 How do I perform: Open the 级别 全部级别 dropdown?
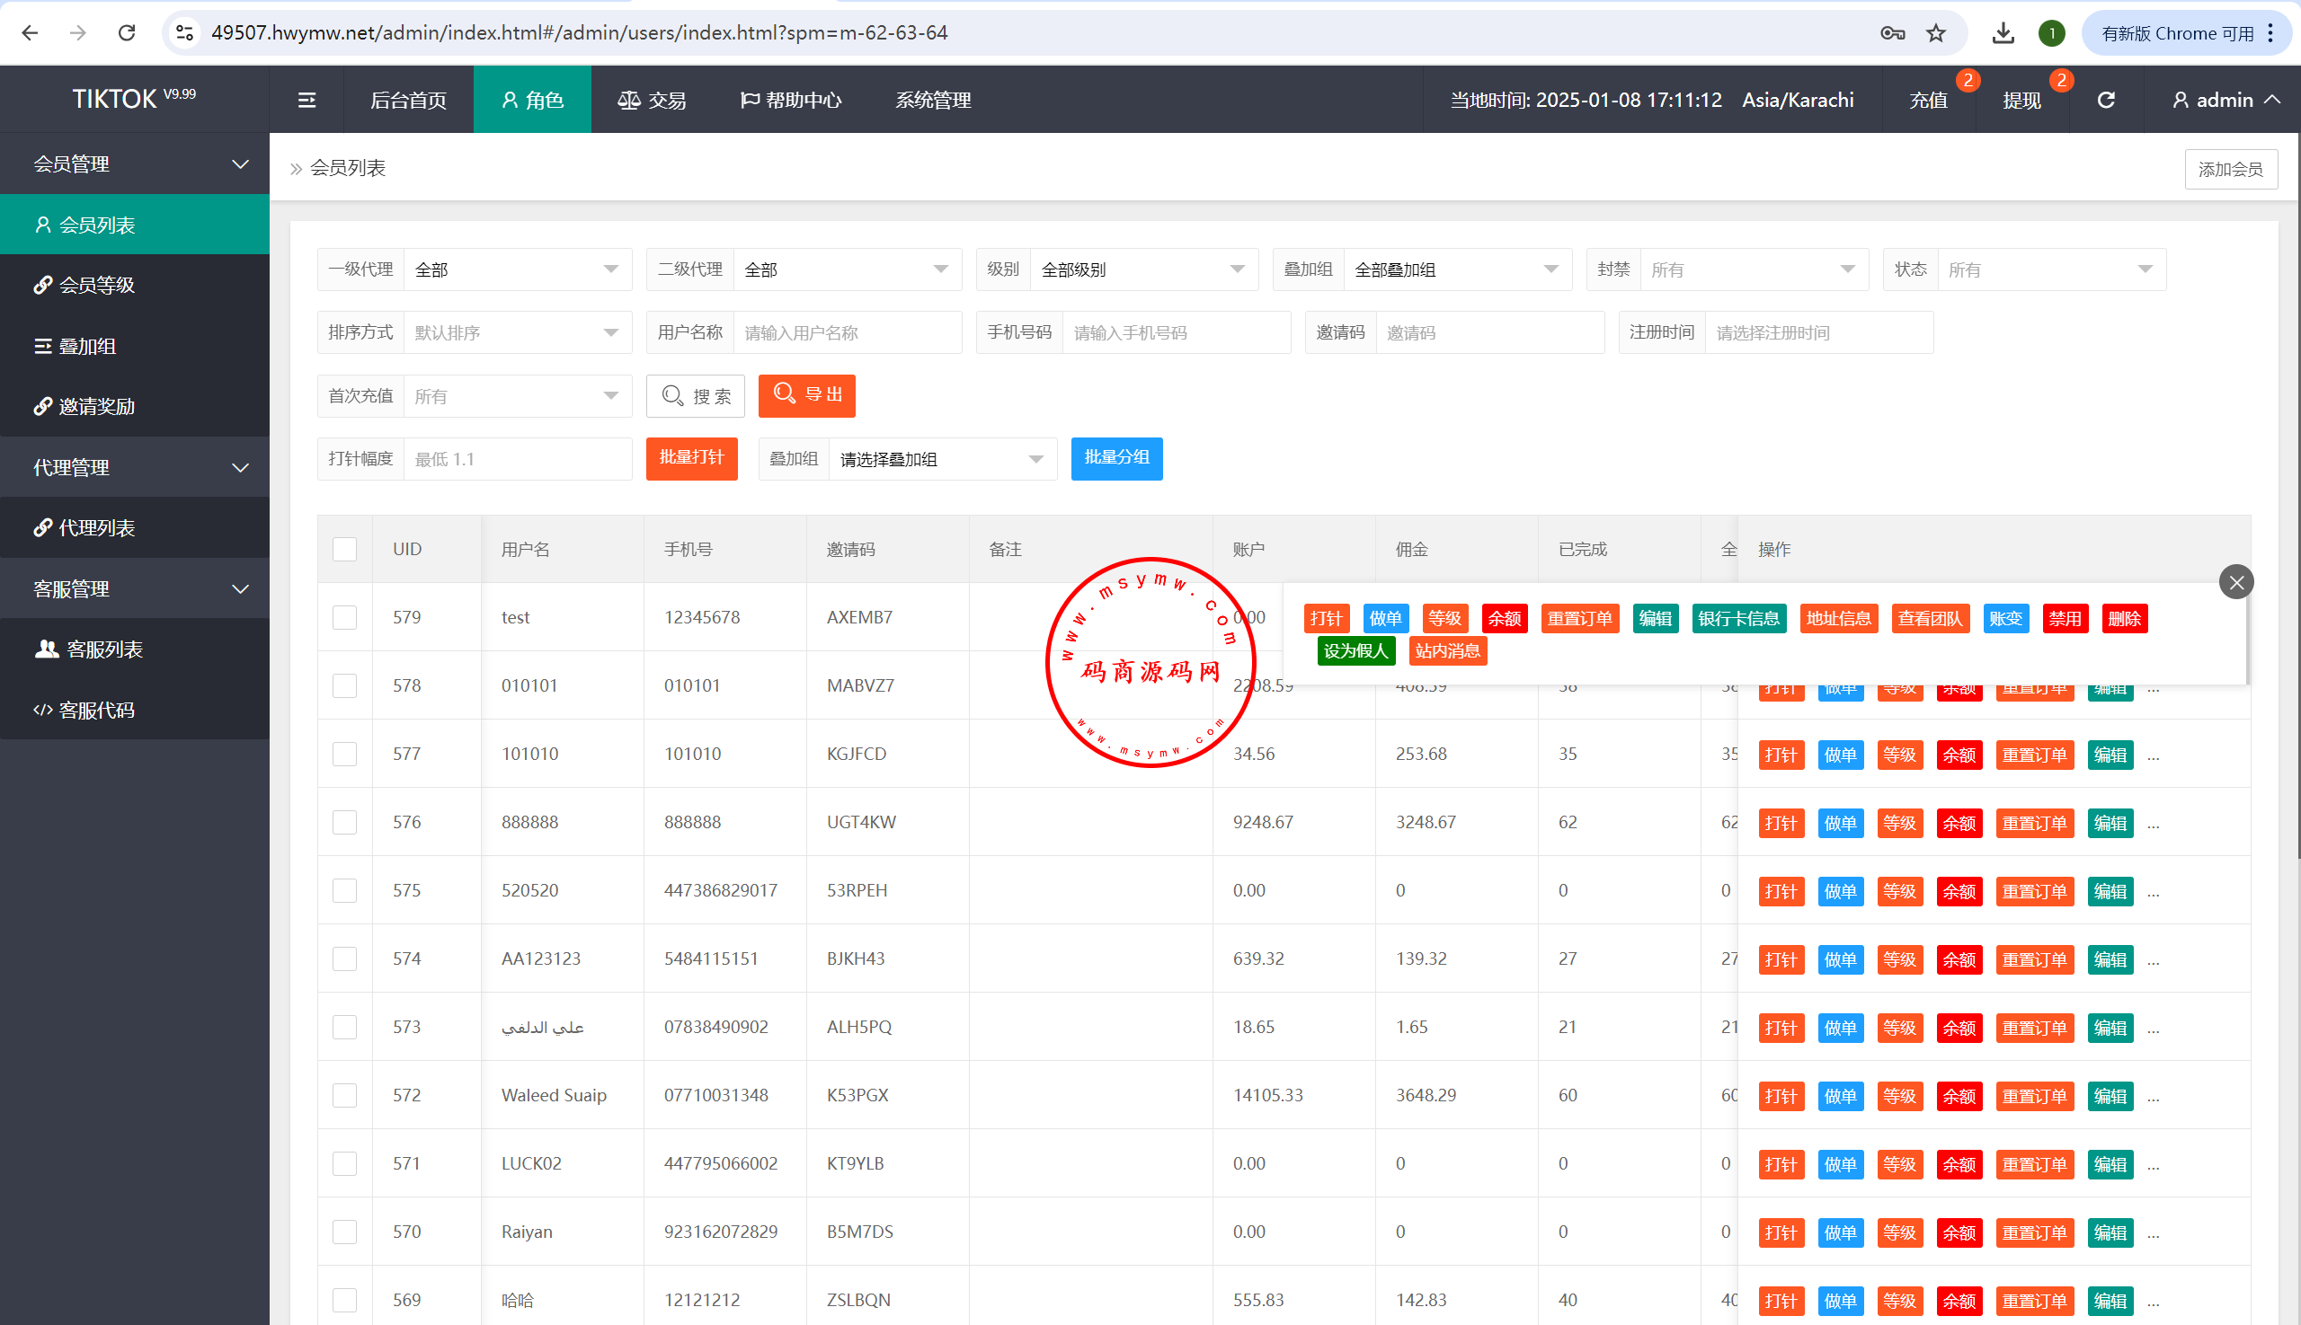click(x=1143, y=269)
